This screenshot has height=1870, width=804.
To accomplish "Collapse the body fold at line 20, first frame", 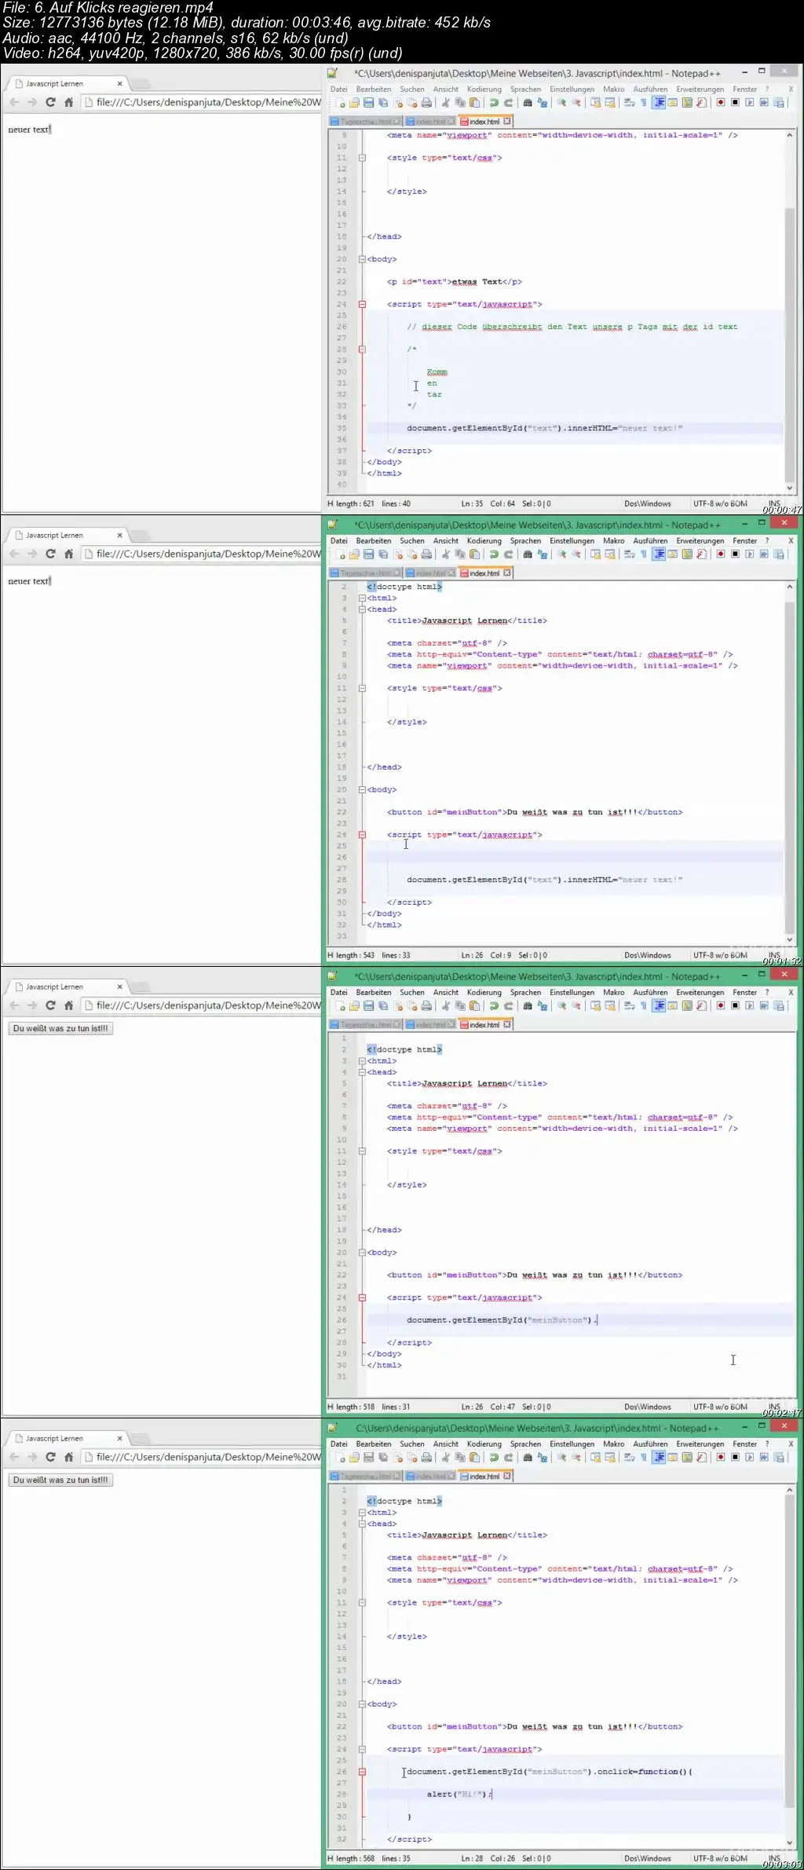I will 362,259.
